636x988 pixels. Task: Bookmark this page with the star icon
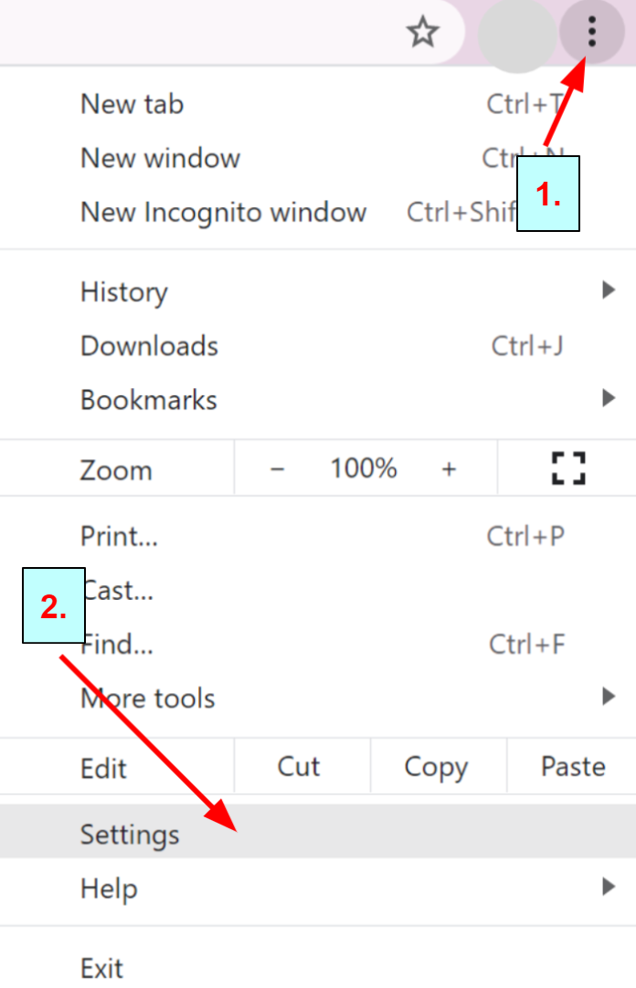click(422, 34)
